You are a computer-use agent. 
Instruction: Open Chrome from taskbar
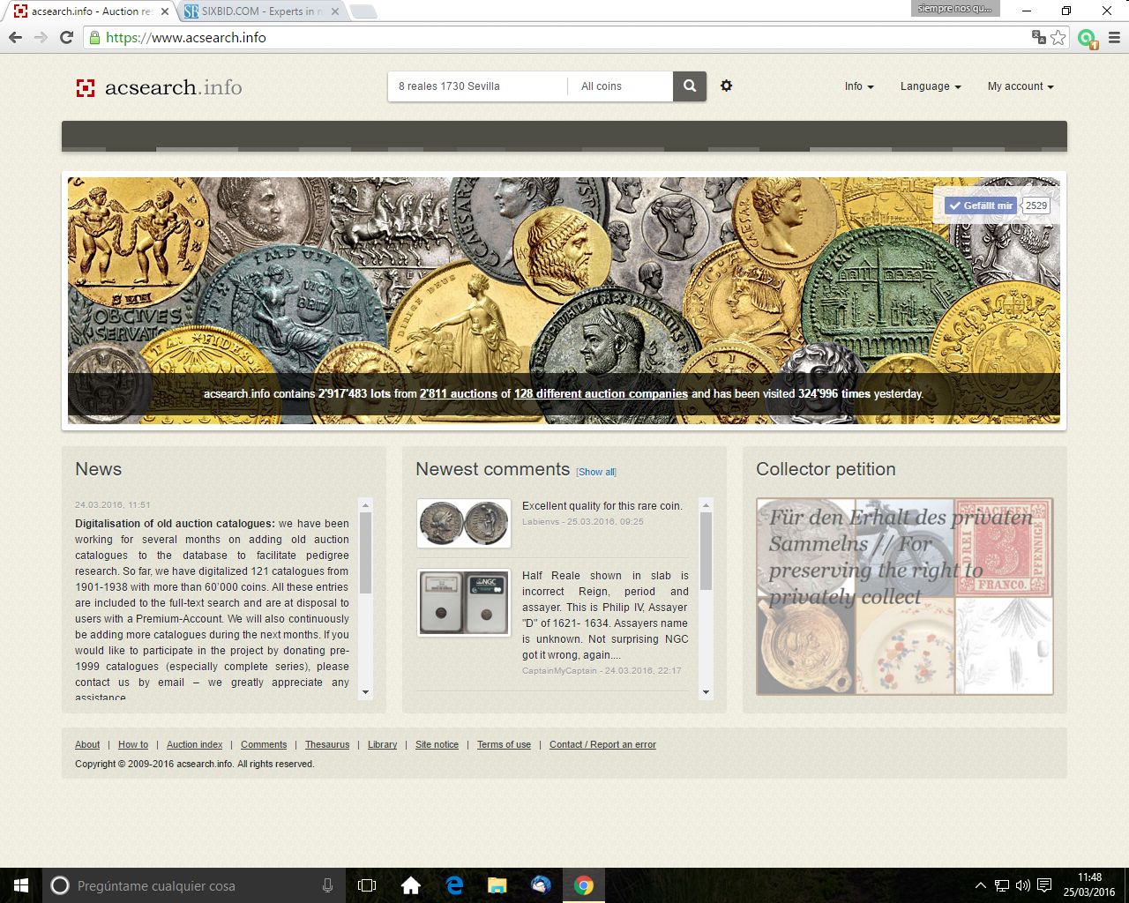coord(584,885)
